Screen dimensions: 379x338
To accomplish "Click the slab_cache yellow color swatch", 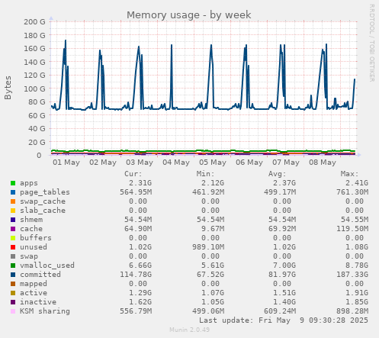I will 13,211.
